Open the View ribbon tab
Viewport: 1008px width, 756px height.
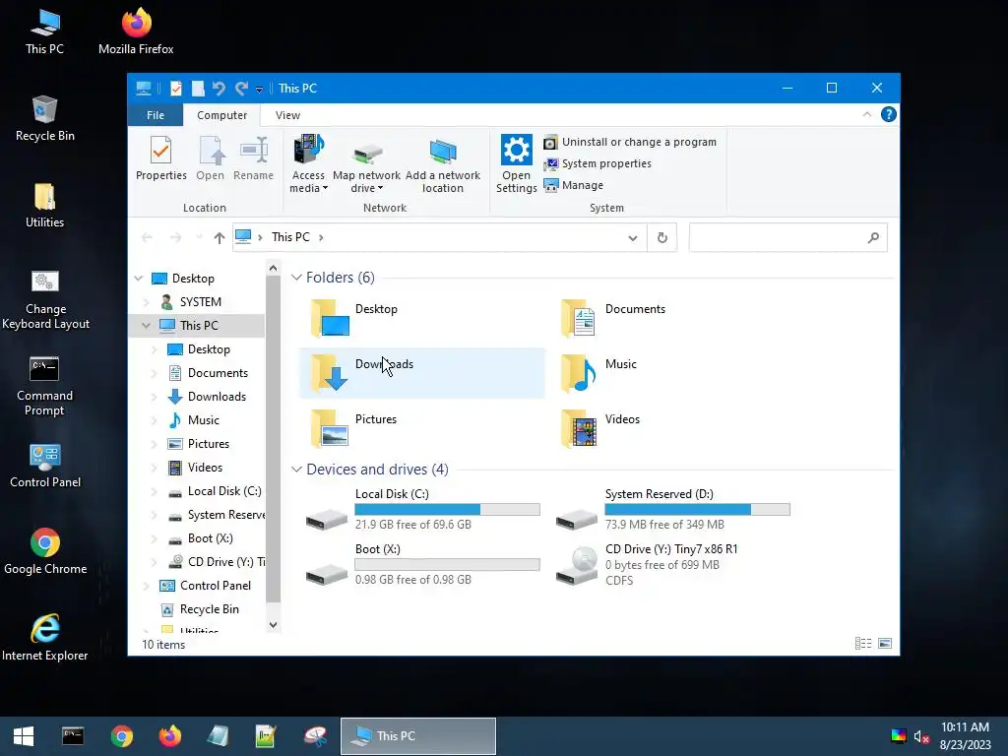click(287, 115)
